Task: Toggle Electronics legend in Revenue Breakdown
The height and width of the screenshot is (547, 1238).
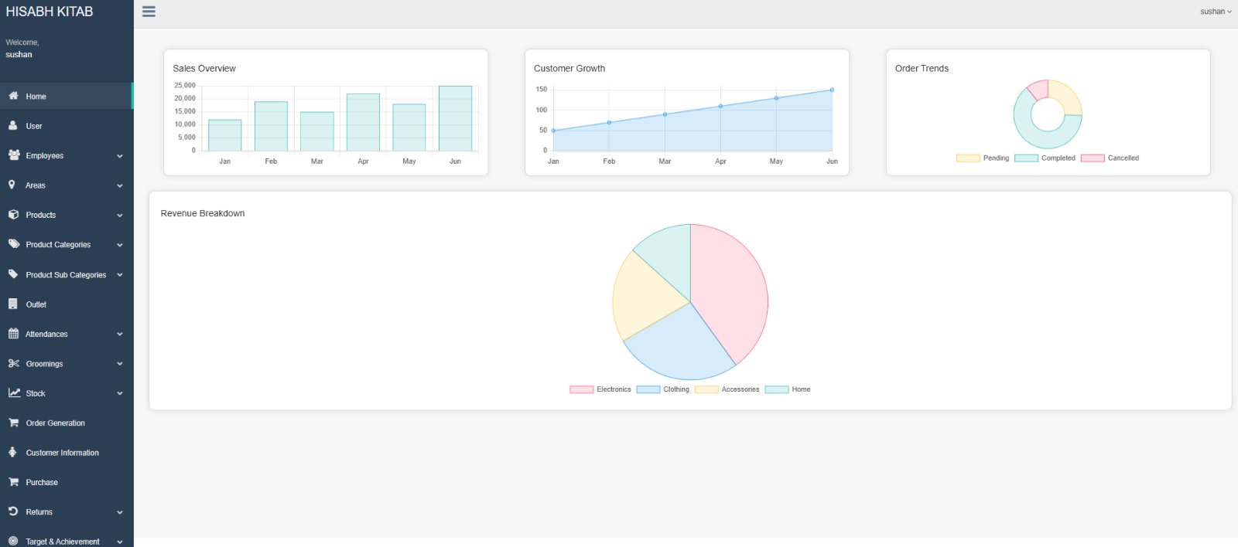Action: pyautogui.click(x=600, y=389)
